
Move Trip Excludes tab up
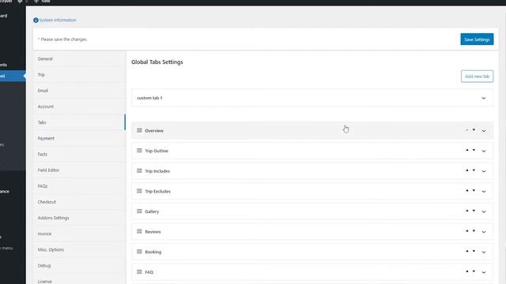click(x=467, y=191)
